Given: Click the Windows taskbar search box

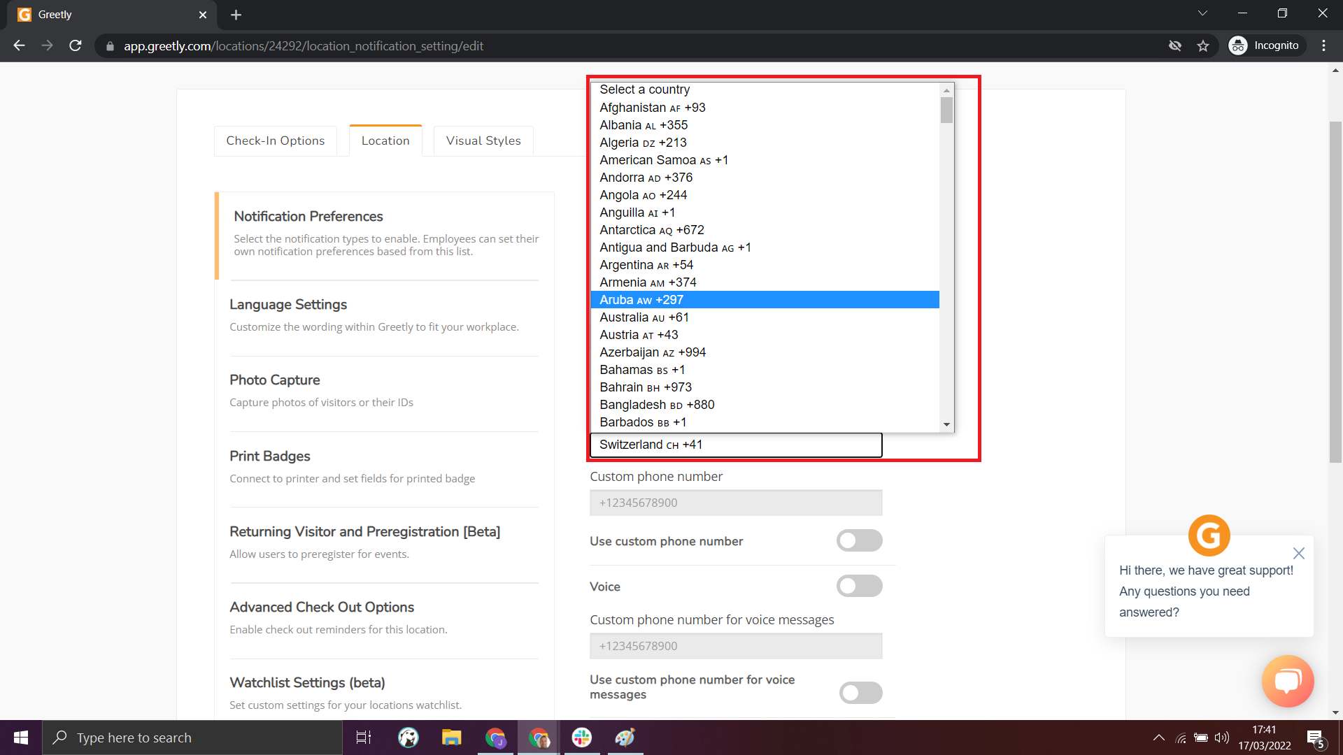Looking at the screenshot, I should pyautogui.click(x=192, y=738).
